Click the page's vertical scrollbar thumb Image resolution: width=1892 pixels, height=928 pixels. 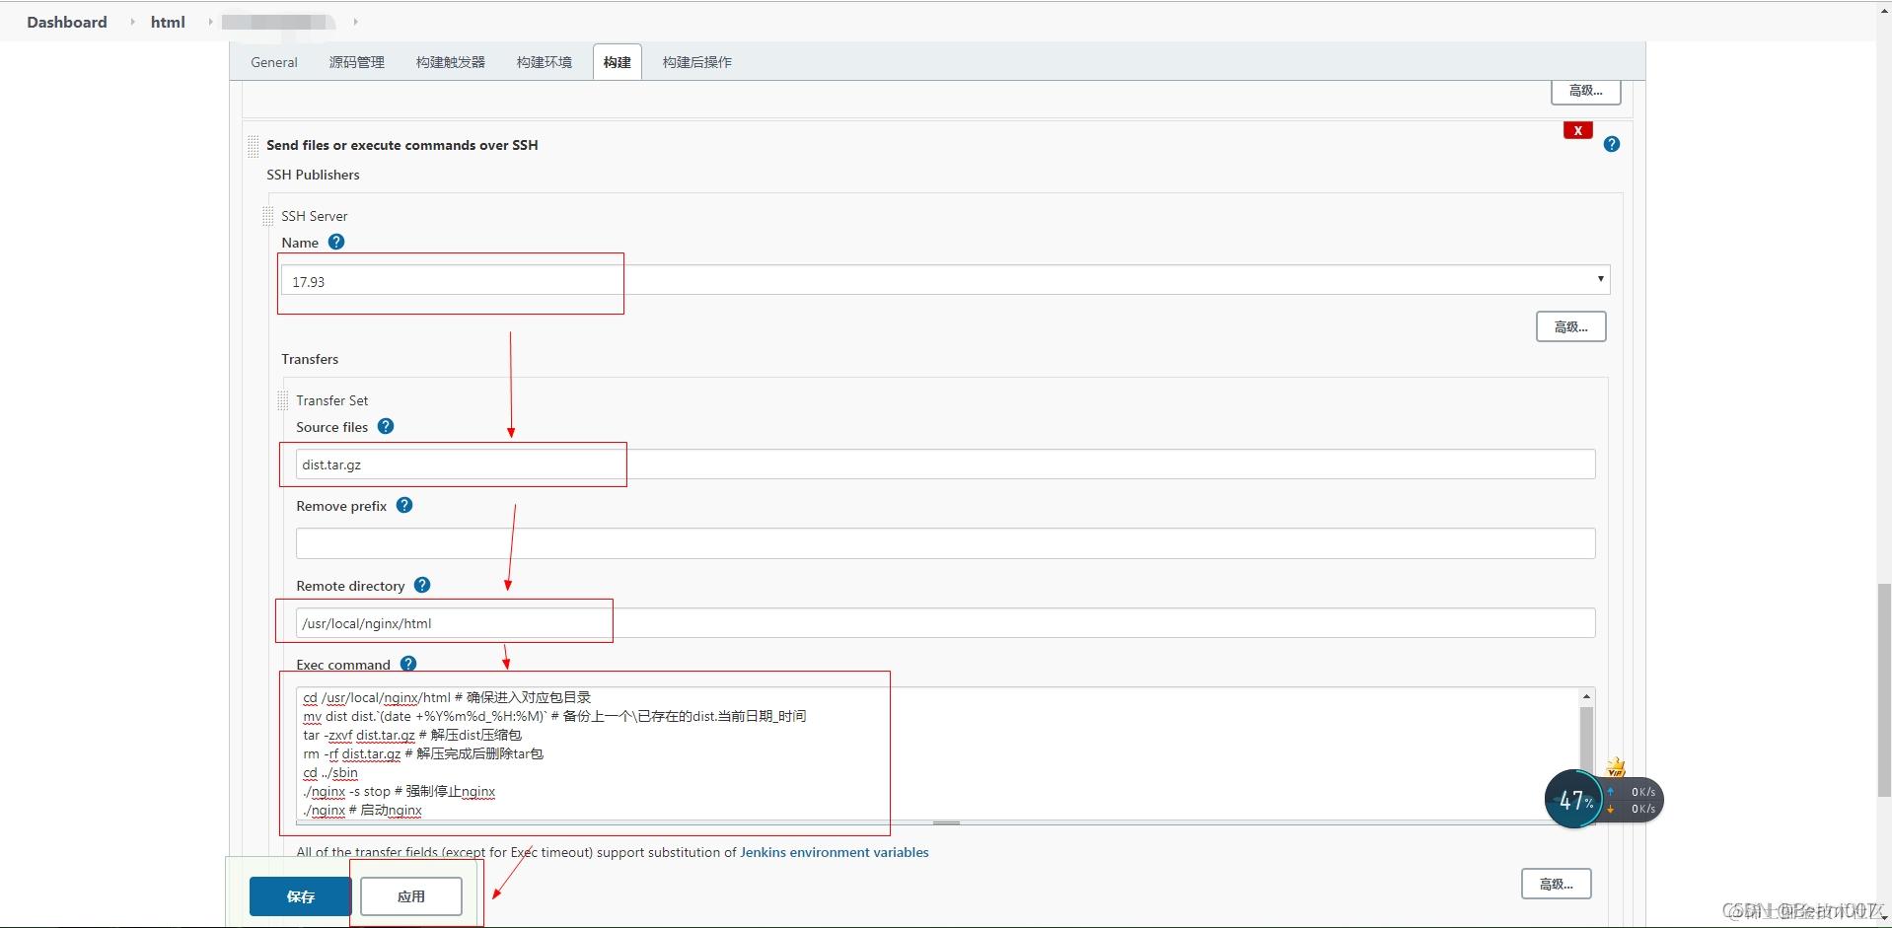pyautogui.click(x=1884, y=690)
